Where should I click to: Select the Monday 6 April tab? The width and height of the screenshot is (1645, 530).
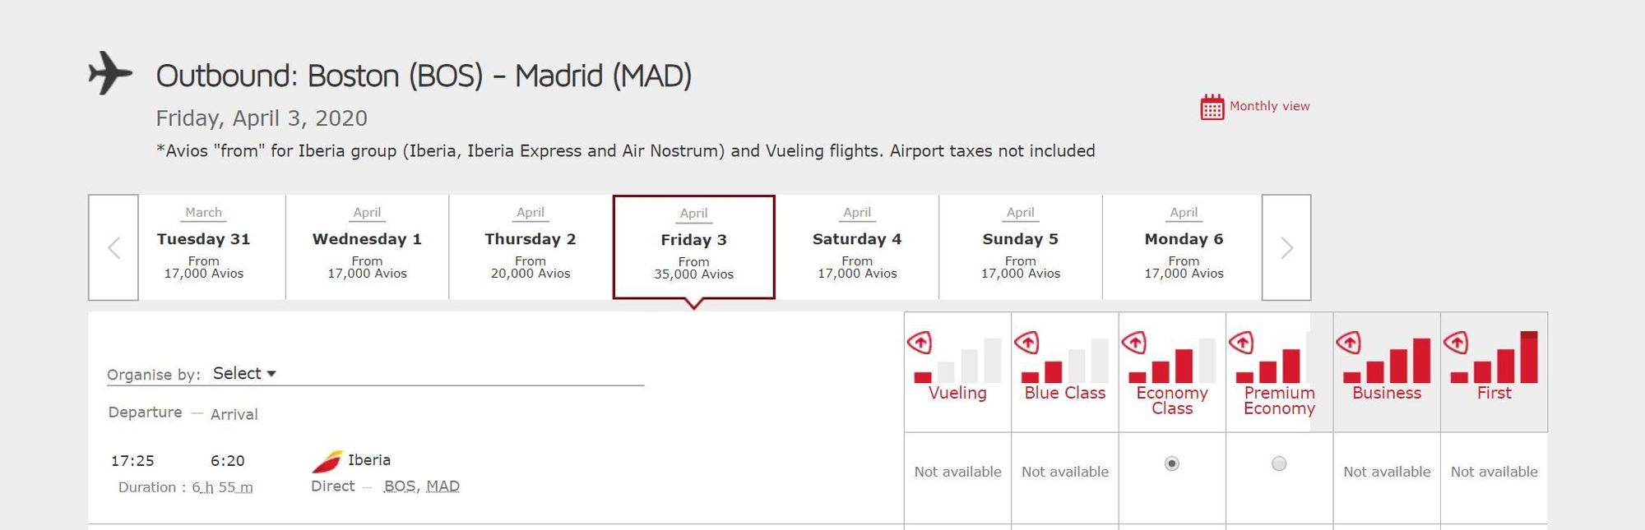1184,247
